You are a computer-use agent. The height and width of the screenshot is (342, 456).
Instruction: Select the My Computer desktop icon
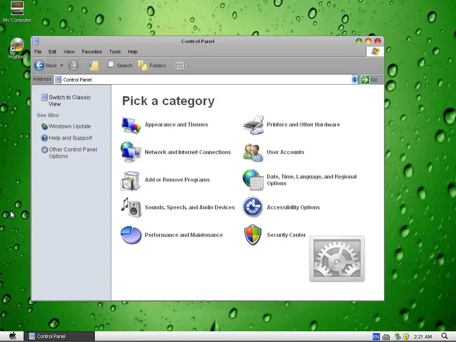point(17,12)
